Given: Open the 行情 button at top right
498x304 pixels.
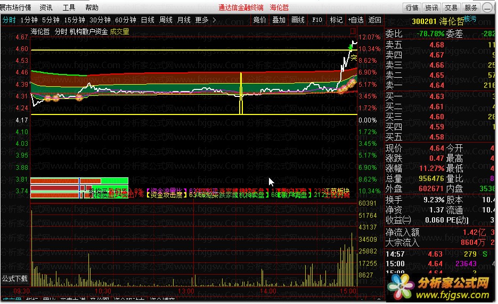Looking at the screenshot, I should point(412,7).
